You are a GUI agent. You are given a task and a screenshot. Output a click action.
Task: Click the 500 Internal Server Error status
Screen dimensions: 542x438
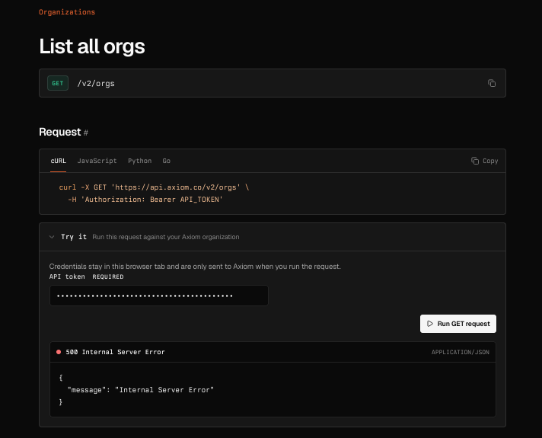pyautogui.click(x=115, y=352)
